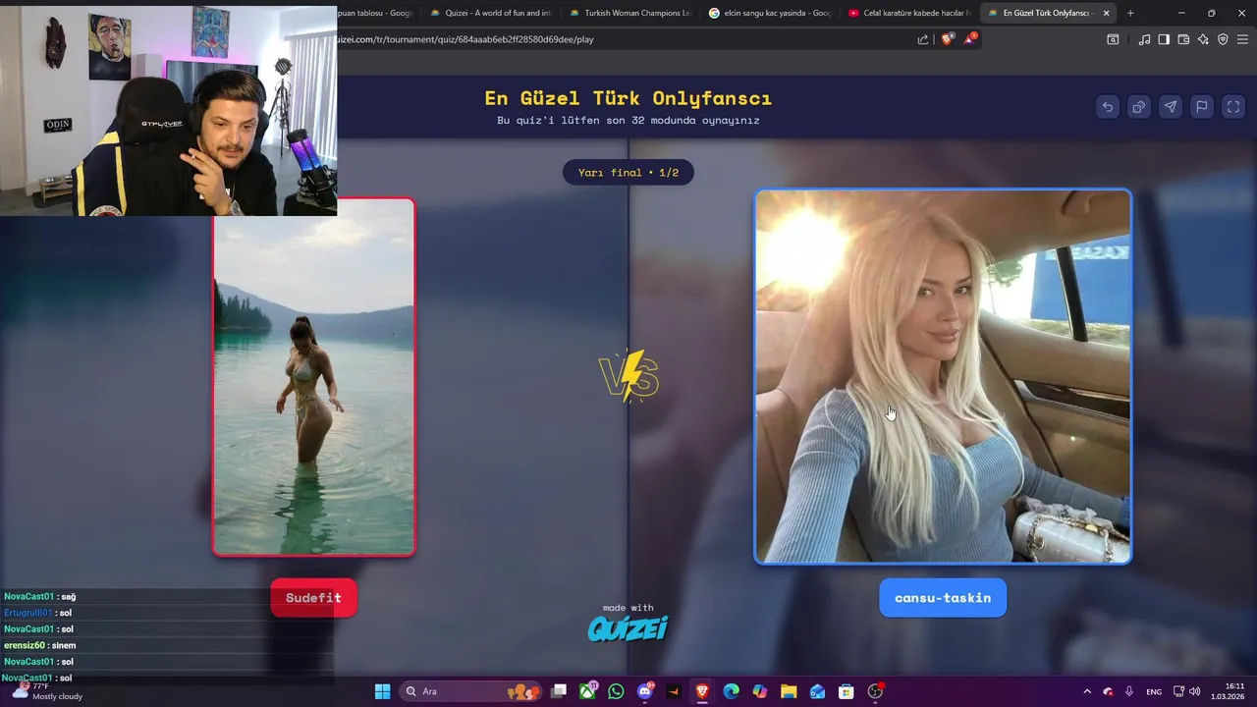Open Microsoft Store from taskbar
Viewport: 1257px width, 707px height.
(846, 691)
